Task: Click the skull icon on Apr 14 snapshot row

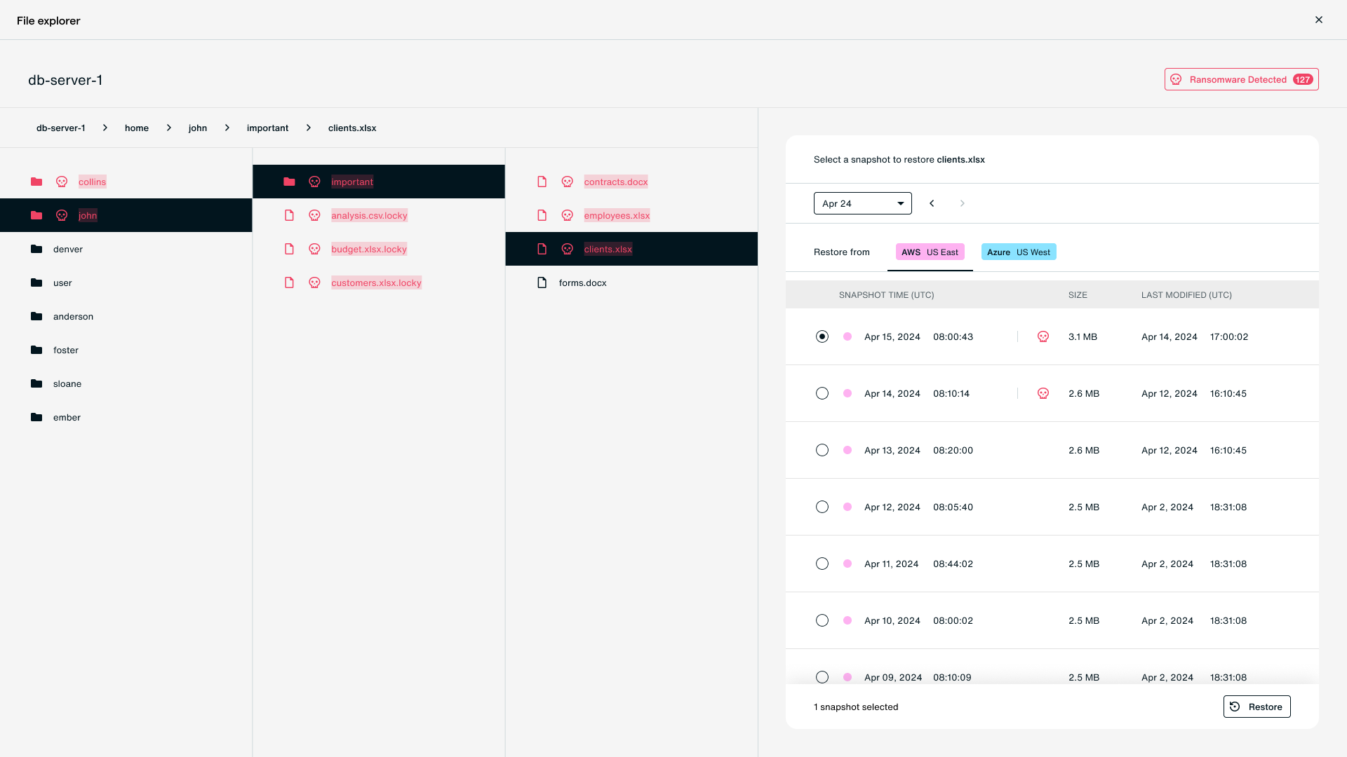Action: 1043,393
